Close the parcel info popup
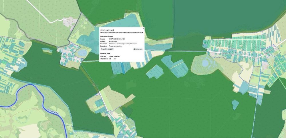This screenshot has width=286, height=138. tap(143, 29)
